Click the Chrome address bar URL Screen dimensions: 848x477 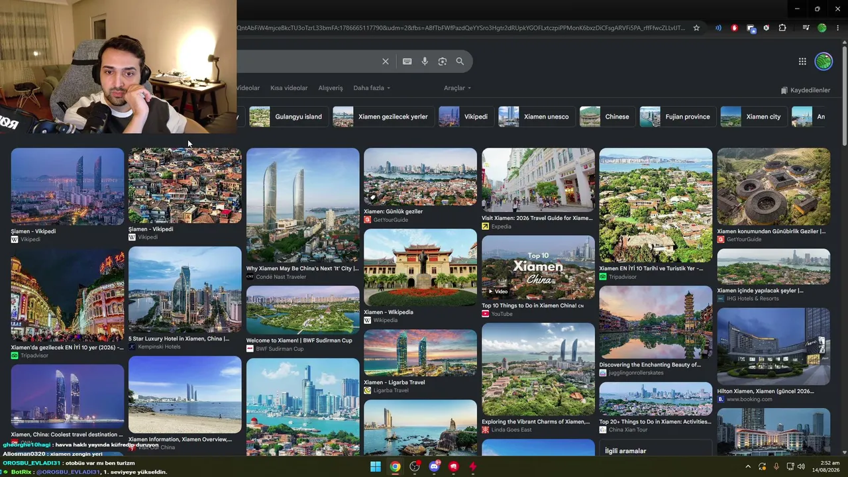461,28
